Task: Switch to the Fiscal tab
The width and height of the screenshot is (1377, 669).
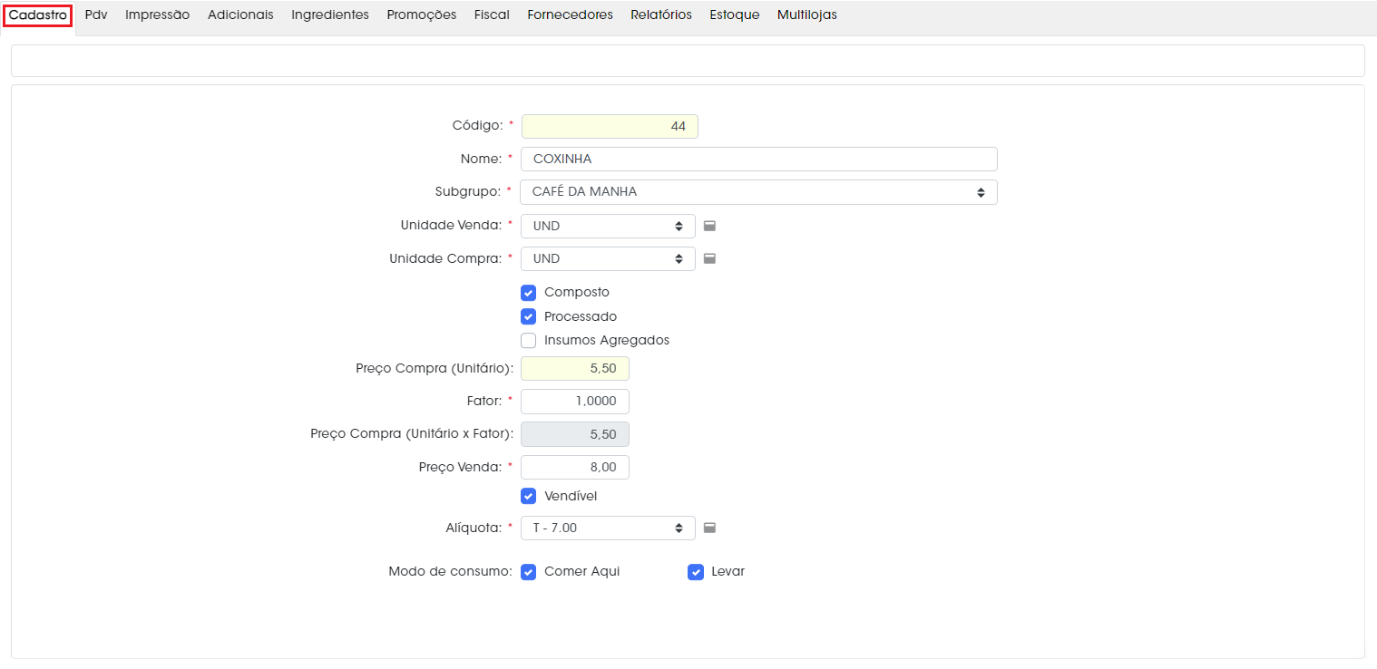Action: pyautogui.click(x=492, y=15)
